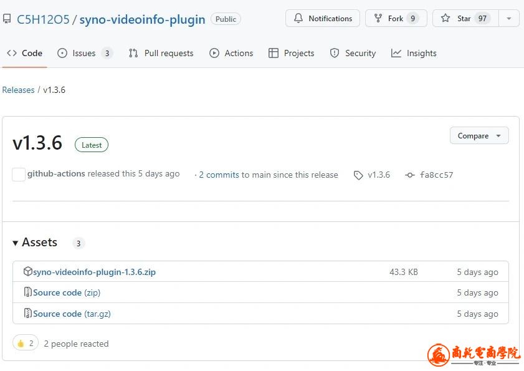Download syno-videoinfo-plugin-1.3.6.zip
Screen dimensions: 524x371
94,272
